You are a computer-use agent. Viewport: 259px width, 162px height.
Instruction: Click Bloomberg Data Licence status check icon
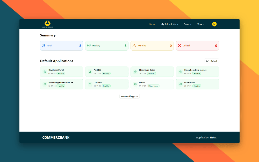(181, 72)
